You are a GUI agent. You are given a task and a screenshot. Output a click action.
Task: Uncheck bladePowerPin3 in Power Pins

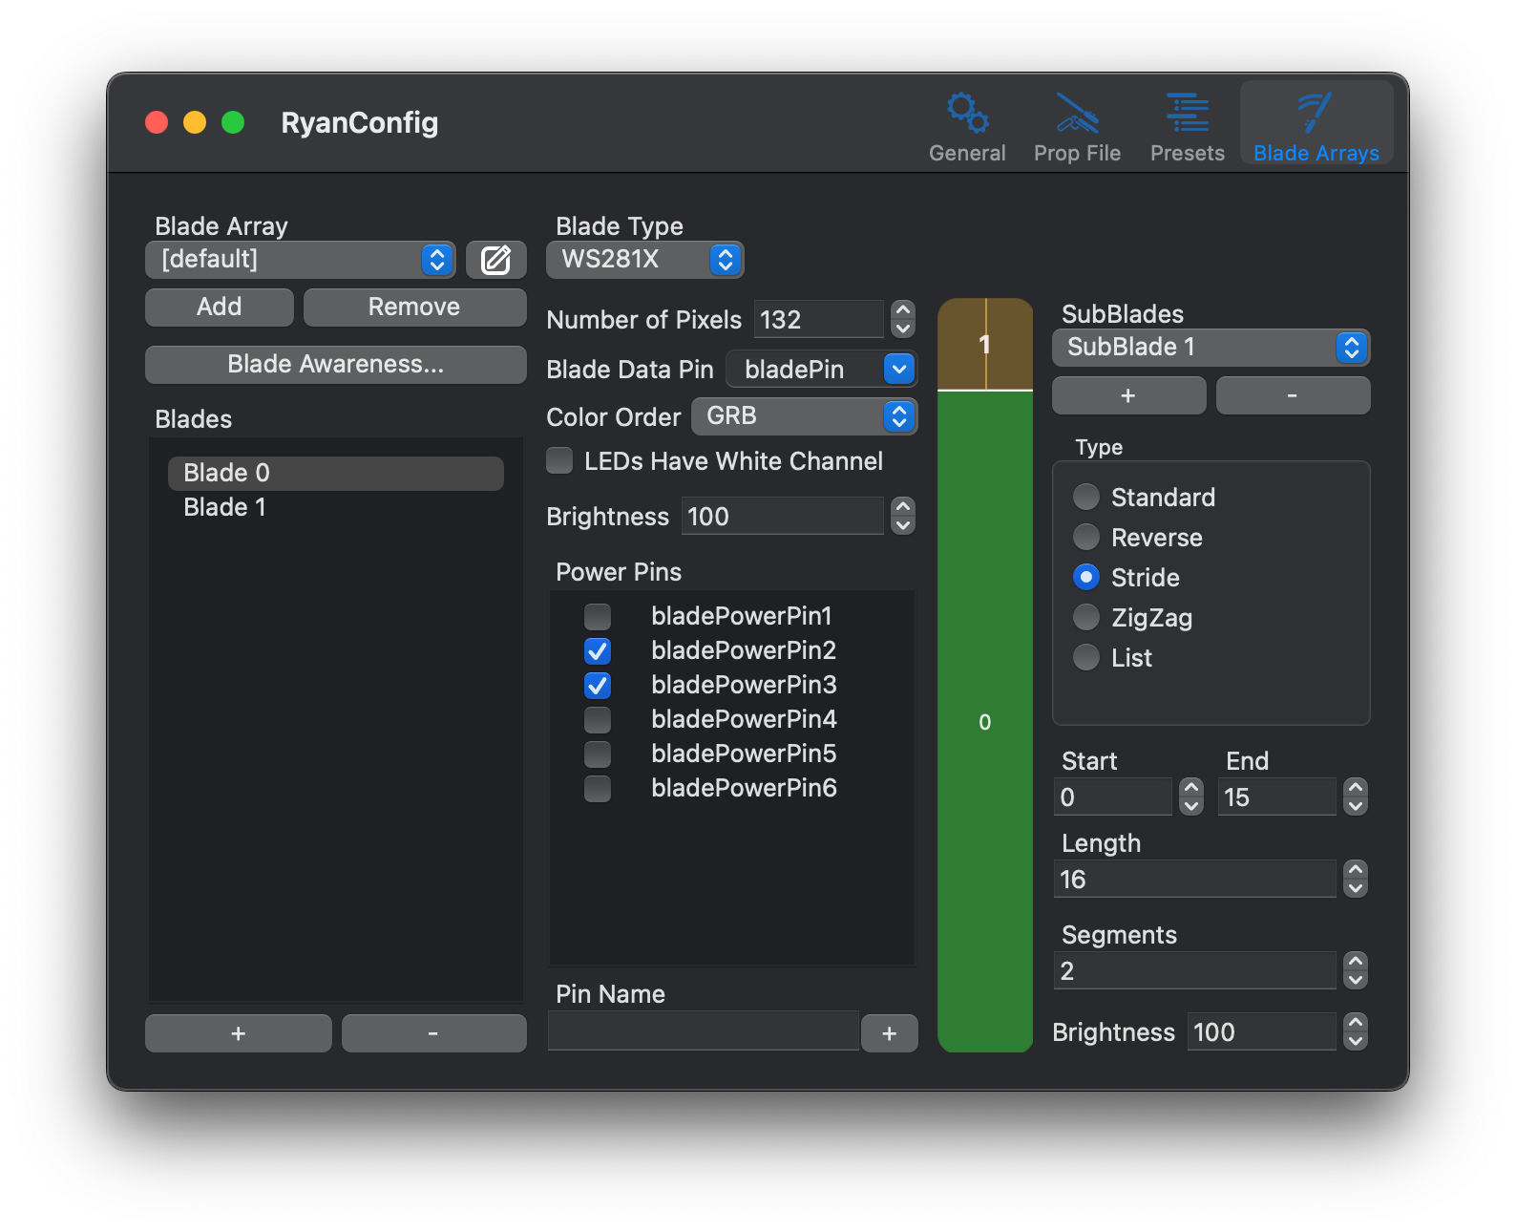click(598, 686)
